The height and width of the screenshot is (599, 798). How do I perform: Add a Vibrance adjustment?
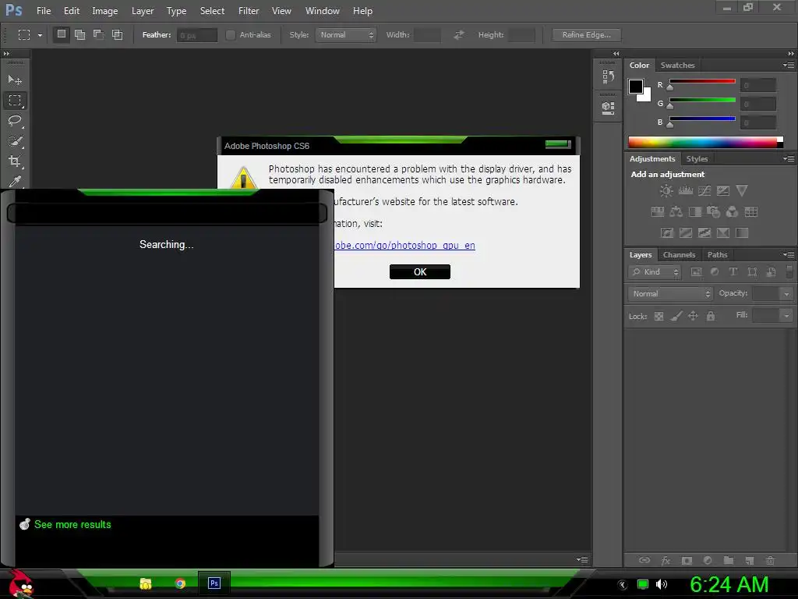742,191
